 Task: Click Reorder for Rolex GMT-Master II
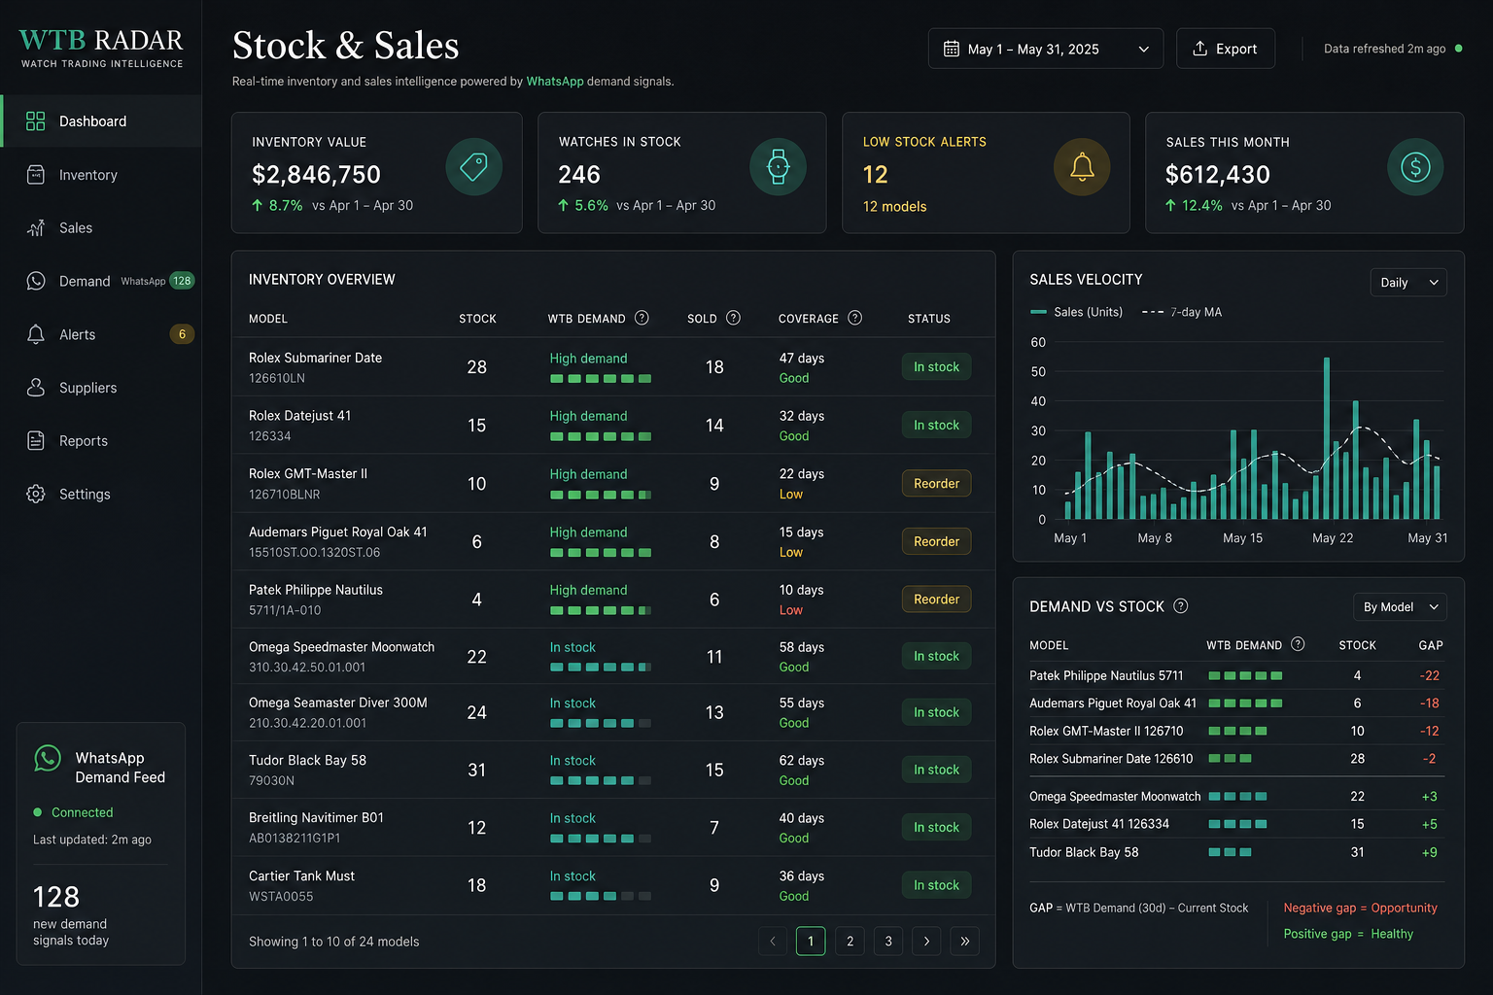click(936, 483)
